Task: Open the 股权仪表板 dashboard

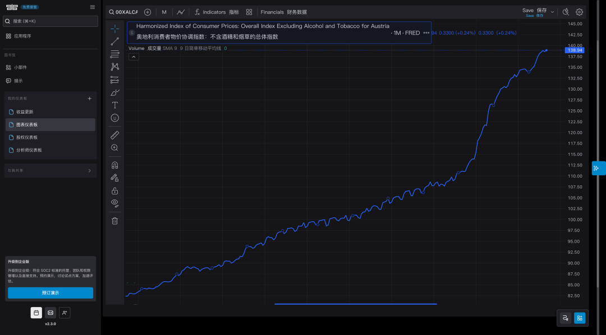Action: click(50, 137)
